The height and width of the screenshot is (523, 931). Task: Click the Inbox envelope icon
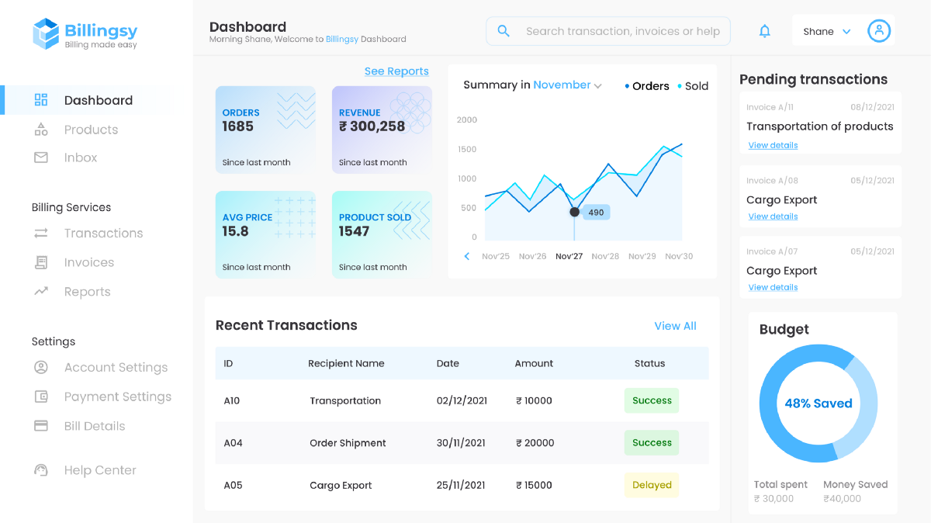tap(41, 158)
